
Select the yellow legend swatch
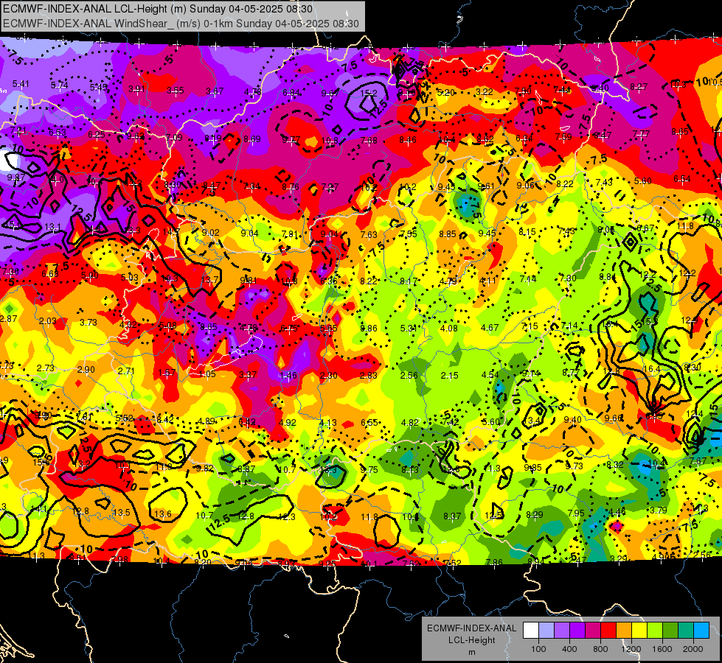pos(639,630)
